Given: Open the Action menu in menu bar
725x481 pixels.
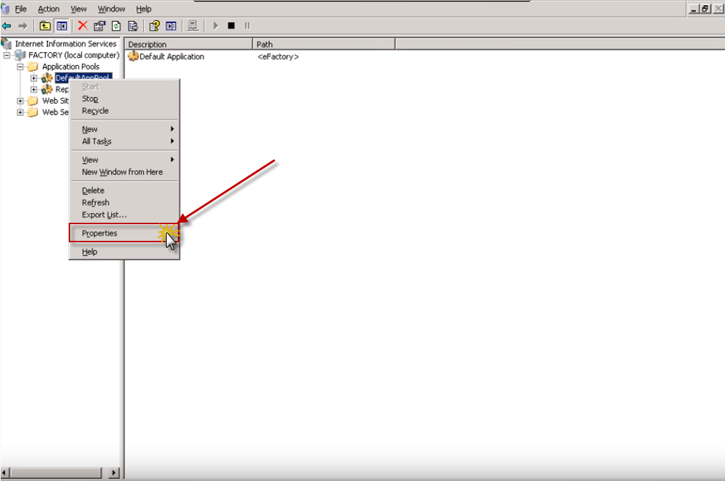Looking at the screenshot, I should coord(49,9).
